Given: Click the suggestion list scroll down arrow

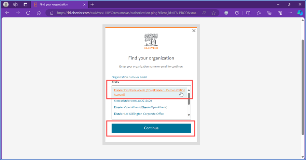Looking at the screenshot, I should click(189, 115).
